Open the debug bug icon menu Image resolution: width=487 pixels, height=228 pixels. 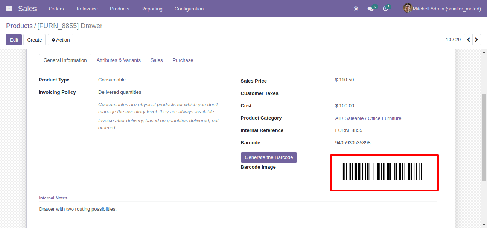[x=356, y=9]
